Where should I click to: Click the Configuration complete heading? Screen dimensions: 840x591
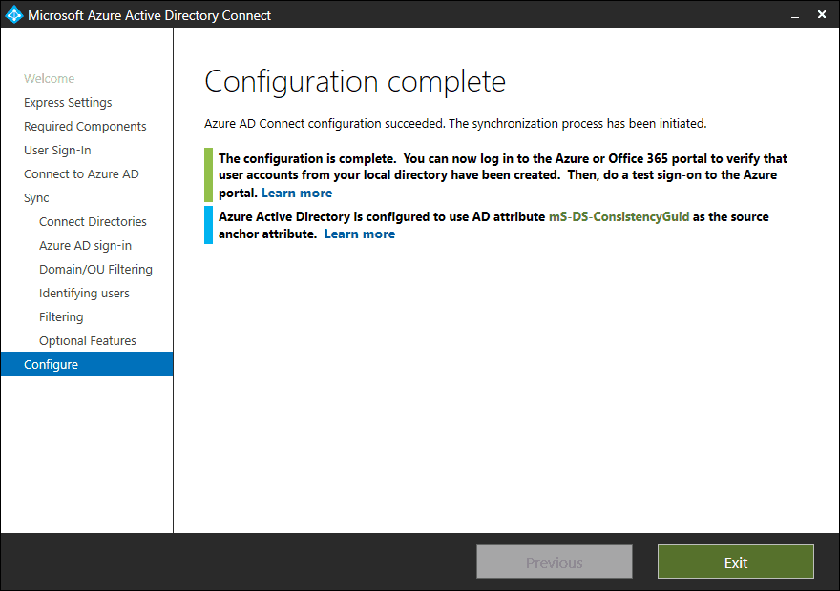click(x=355, y=82)
